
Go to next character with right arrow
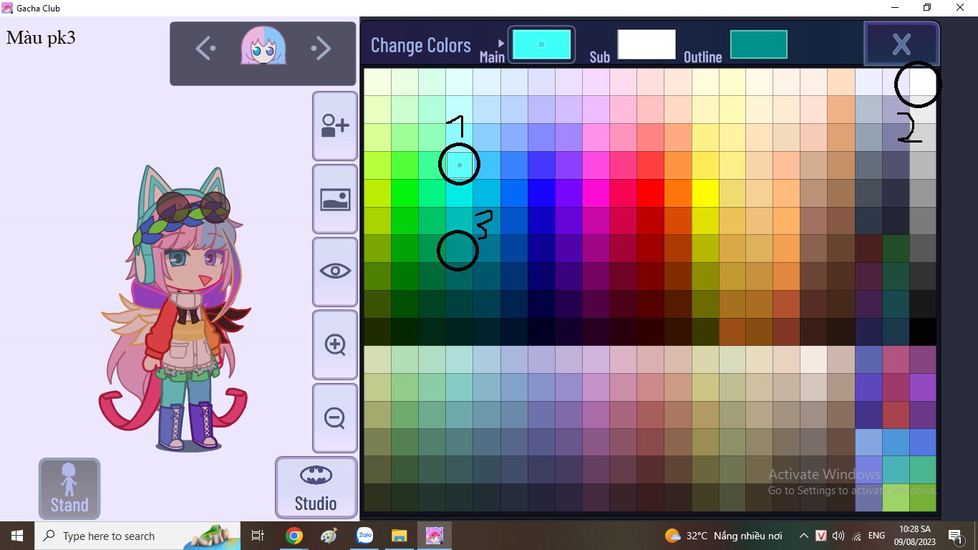point(321,49)
